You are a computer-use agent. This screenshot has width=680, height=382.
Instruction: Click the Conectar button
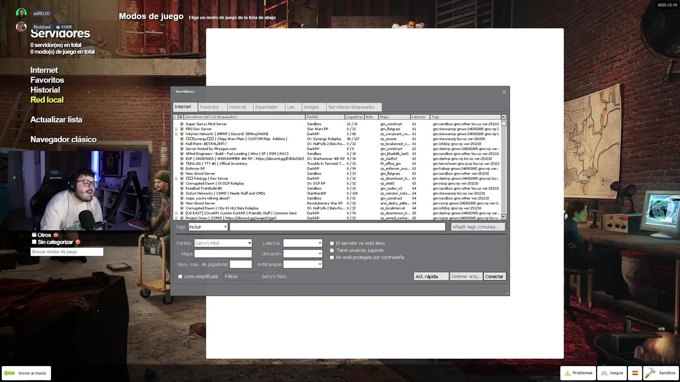point(494,276)
